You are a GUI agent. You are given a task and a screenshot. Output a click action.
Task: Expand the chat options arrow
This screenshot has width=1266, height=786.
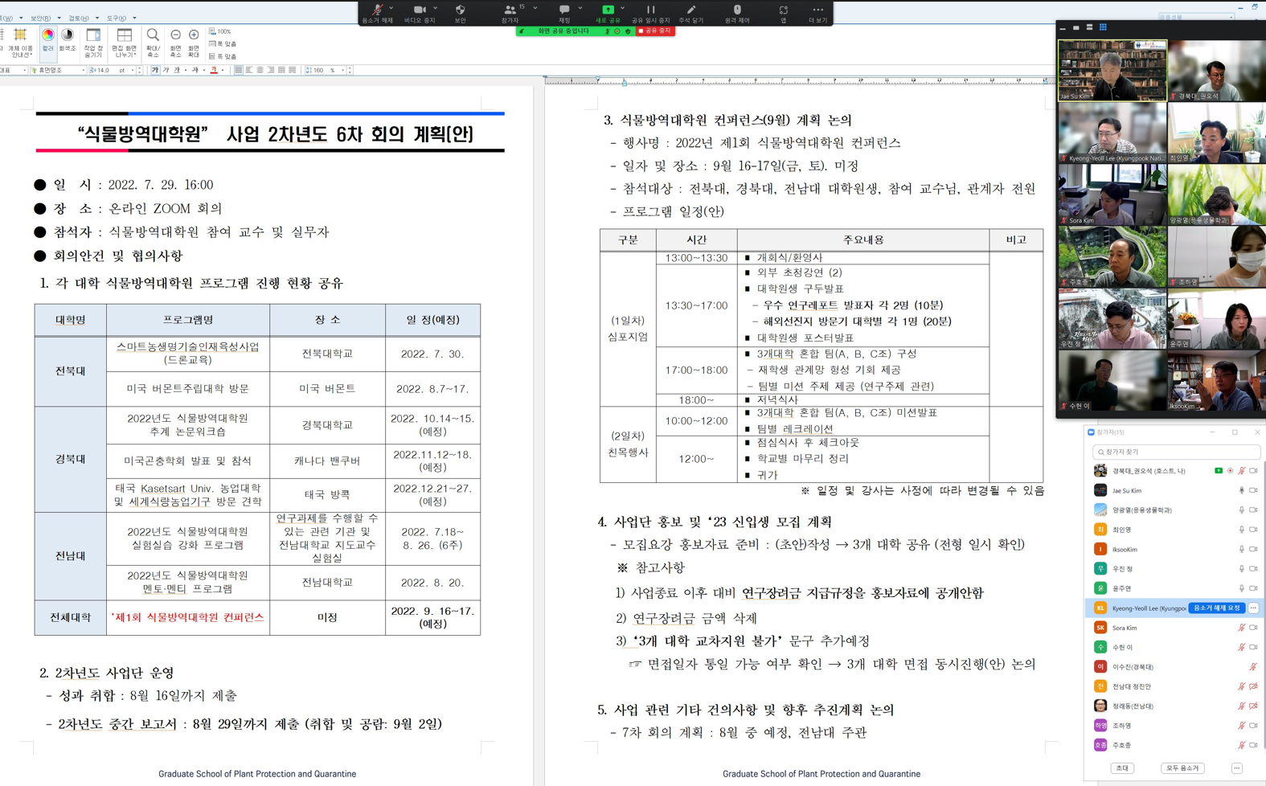click(x=580, y=8)
